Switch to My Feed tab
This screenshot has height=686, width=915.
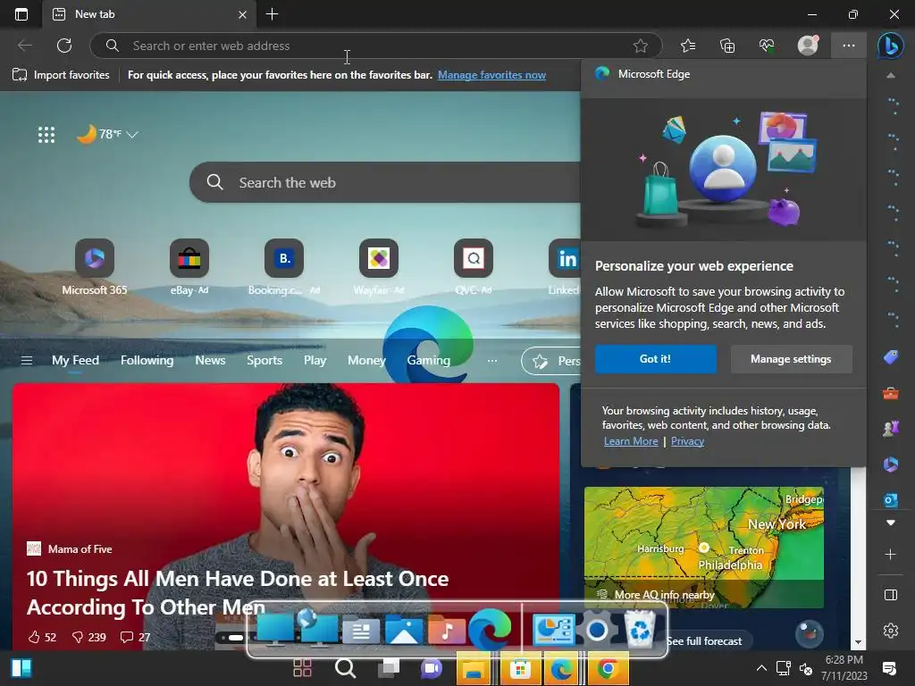(75, 361)
